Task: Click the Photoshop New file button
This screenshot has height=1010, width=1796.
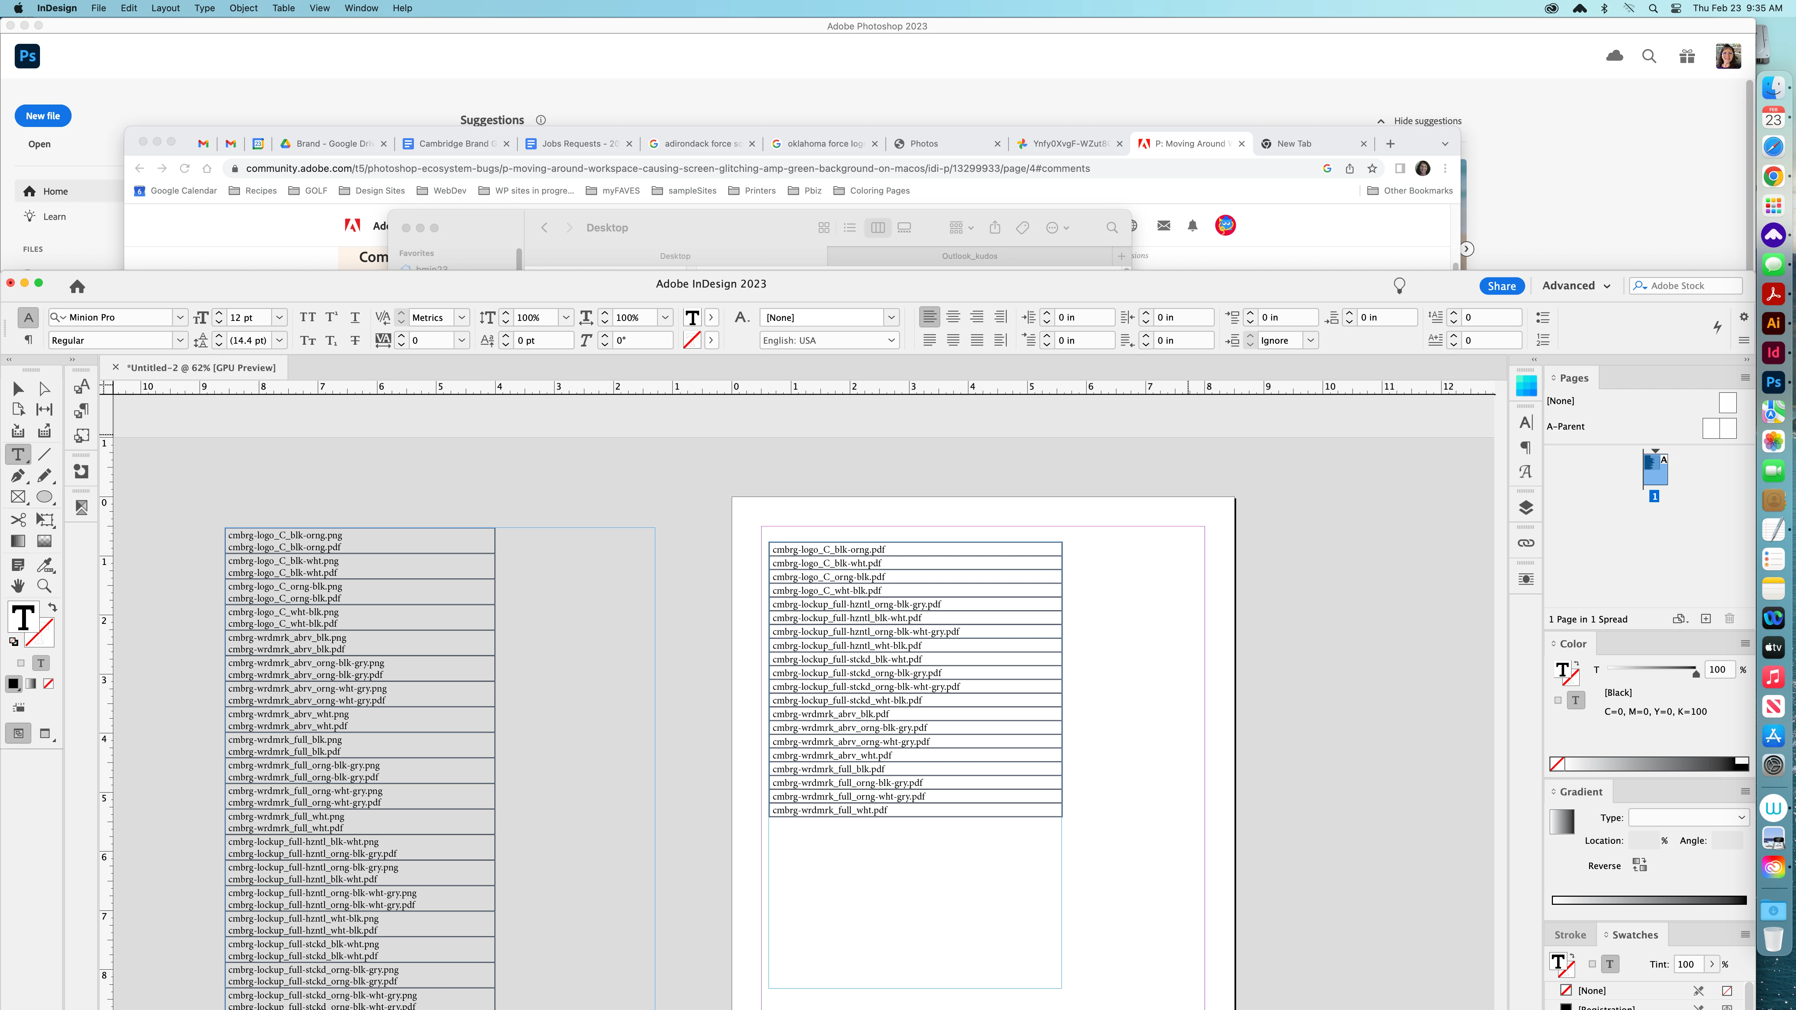Action: (42, 116)
